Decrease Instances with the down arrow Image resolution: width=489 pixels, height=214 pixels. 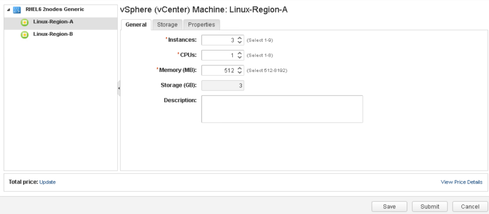click(x=240, y=42)
